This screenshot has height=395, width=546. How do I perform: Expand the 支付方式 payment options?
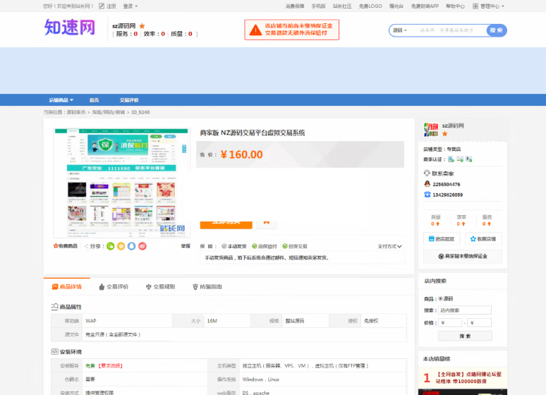[389, 246]
